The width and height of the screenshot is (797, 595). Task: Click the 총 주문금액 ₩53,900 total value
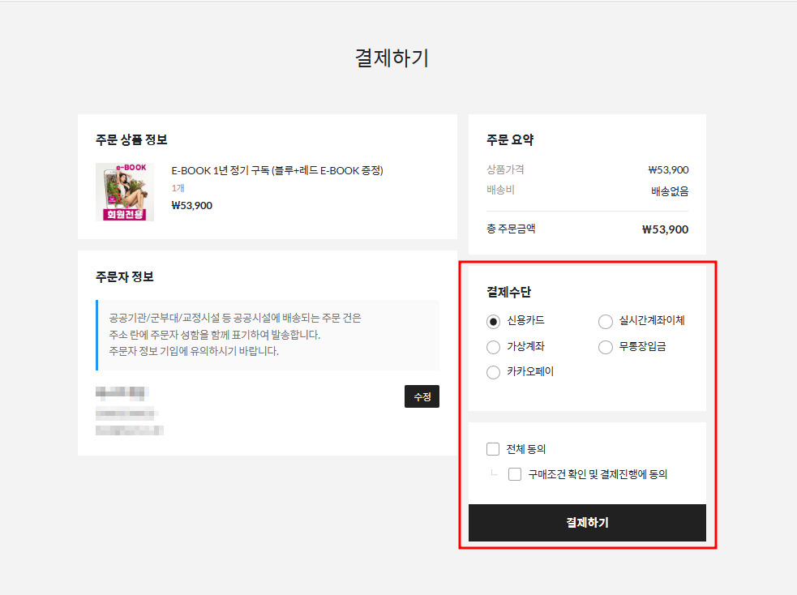pyautogui.click(x=665, y=229)
